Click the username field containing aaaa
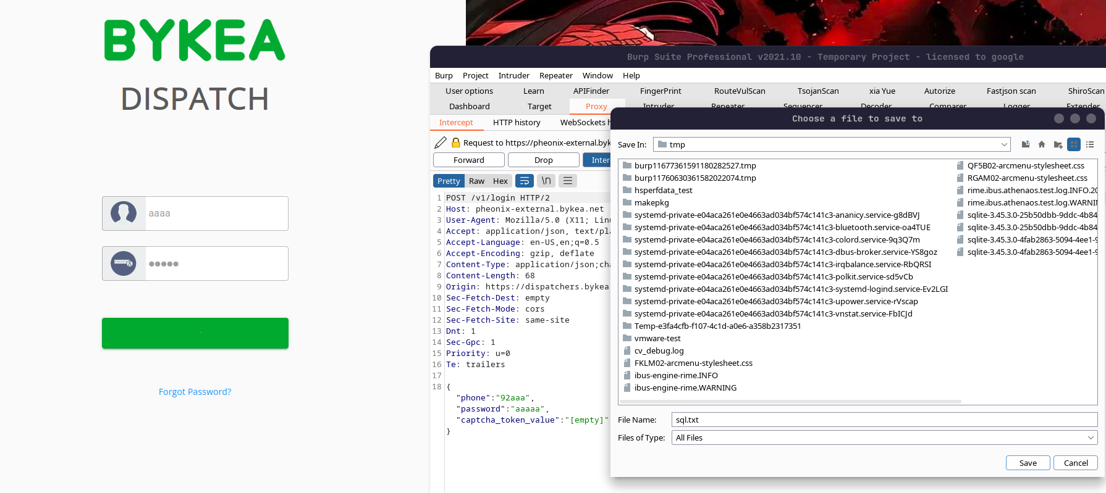 click(216, 213)
